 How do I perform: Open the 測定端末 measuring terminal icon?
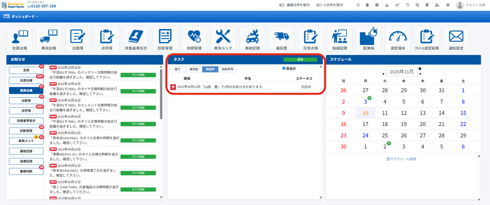pos(397,39)
